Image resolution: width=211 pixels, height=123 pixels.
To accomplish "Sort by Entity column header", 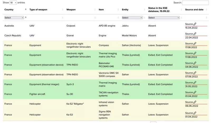I will [125, 9].
